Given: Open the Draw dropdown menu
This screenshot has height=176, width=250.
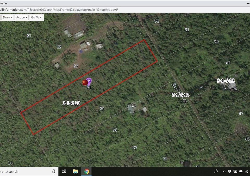Looking at the screenshot, I should coord(8,17).
